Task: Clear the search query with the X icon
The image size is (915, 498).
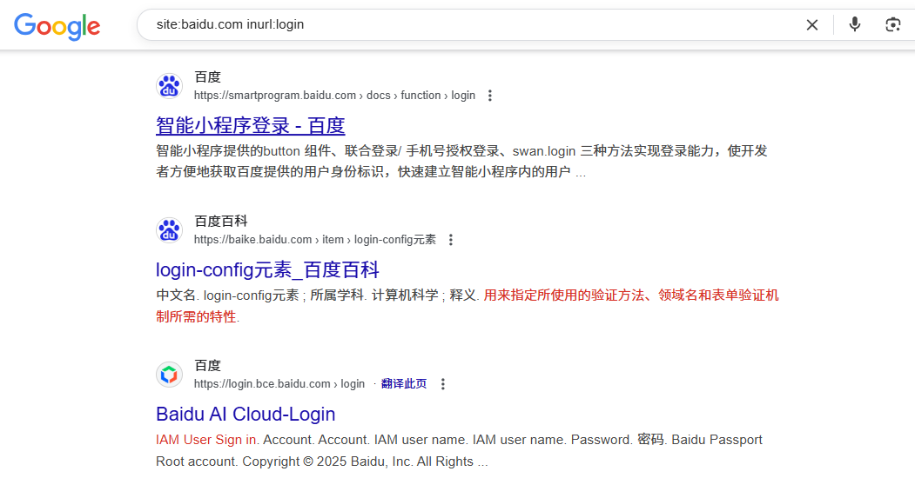Action: [x=811, y=25]
